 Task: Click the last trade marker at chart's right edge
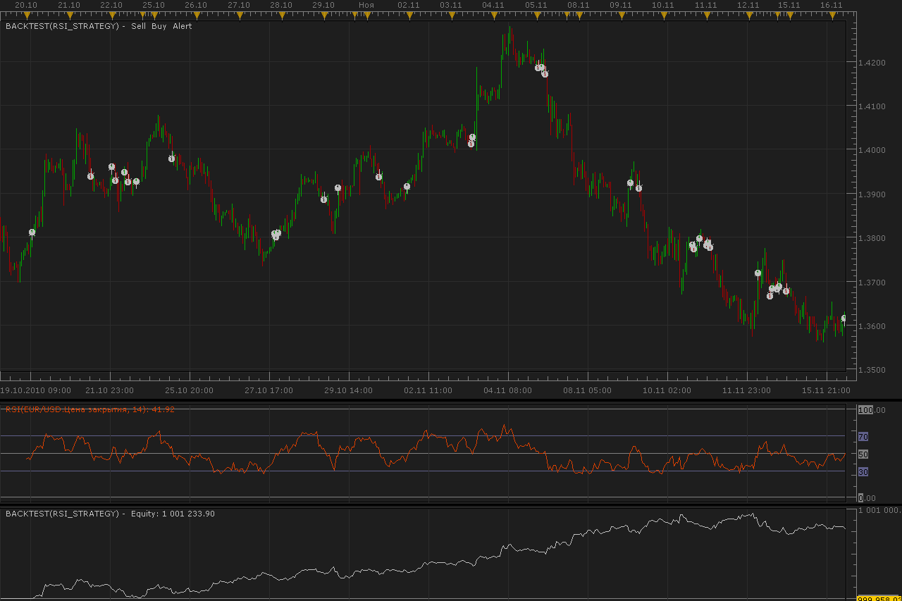click(844, 318)
